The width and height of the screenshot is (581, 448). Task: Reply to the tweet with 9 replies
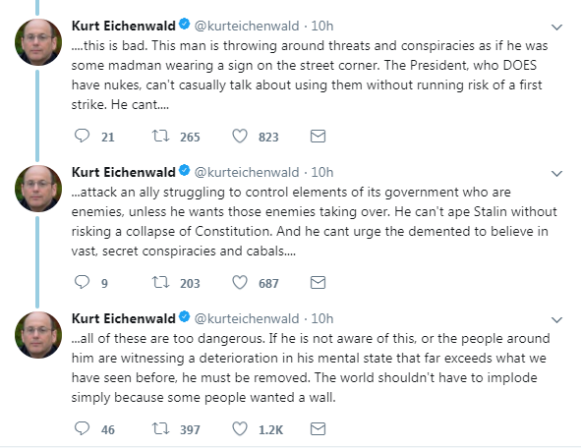click(x=82, y=282)
